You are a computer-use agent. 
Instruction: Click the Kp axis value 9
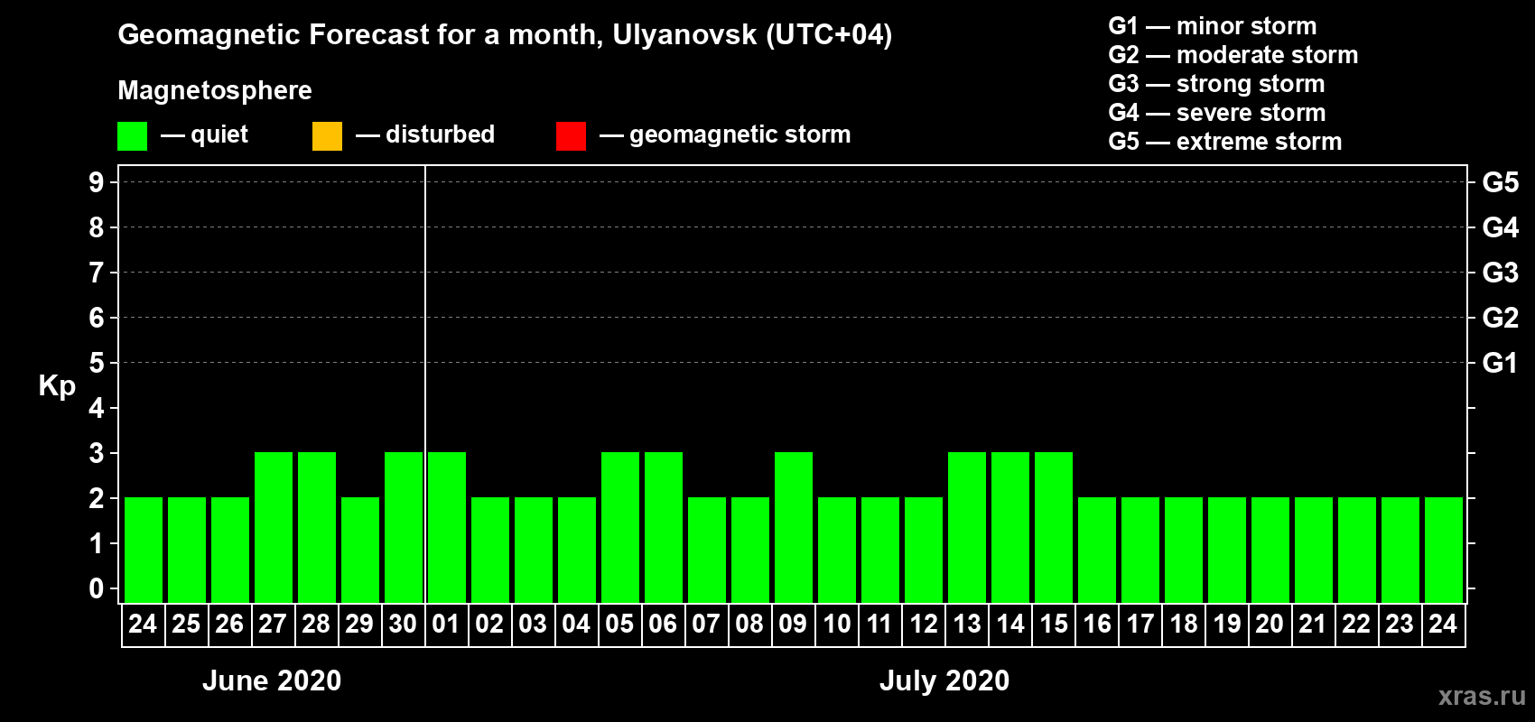97,182
